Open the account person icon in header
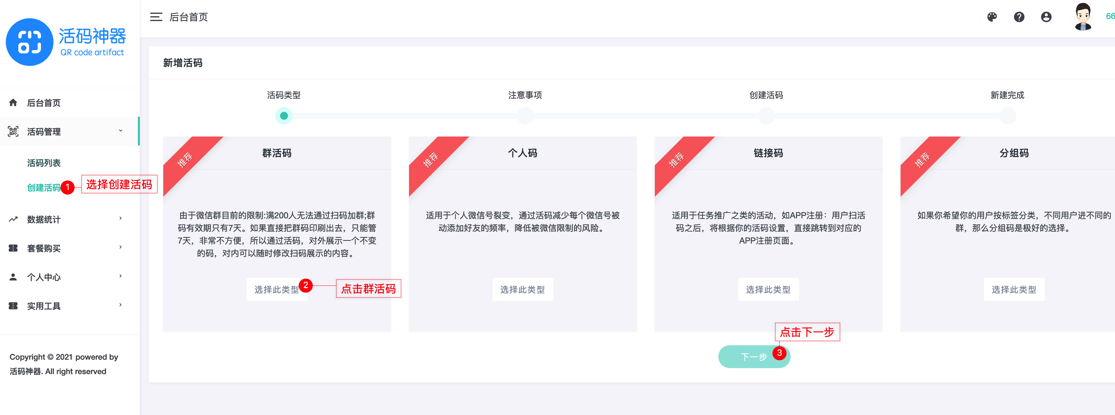Image resolution: width=1115 pixels, height=415 pixels. coord(1046,17)
